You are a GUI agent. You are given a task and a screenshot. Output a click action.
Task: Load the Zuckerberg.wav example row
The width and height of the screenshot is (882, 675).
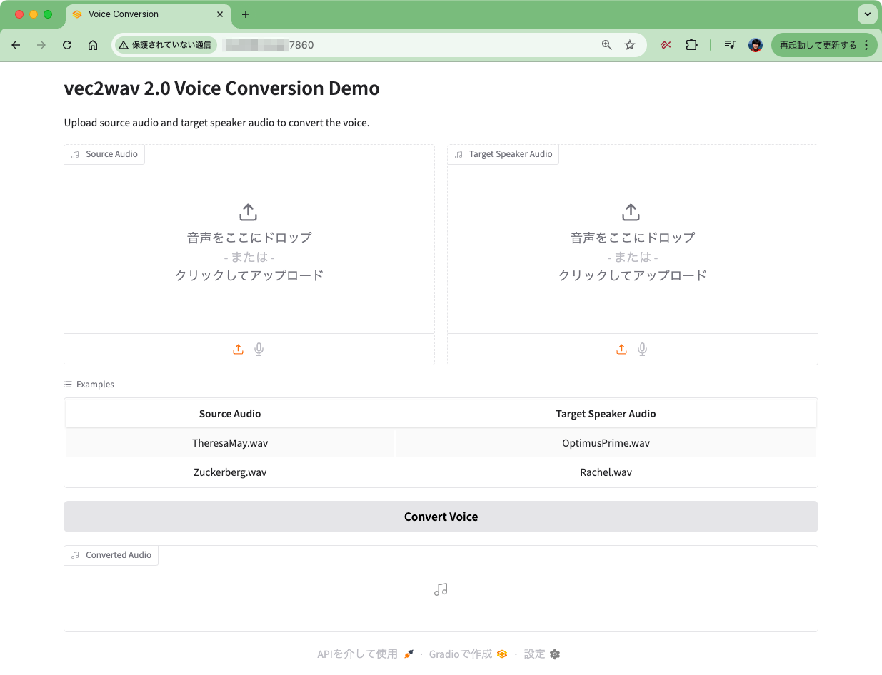tap(441, 472)
